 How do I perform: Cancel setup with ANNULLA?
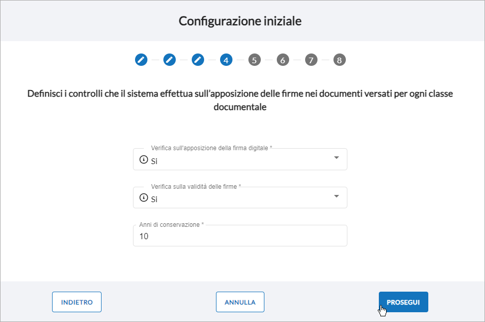point(240,302)
